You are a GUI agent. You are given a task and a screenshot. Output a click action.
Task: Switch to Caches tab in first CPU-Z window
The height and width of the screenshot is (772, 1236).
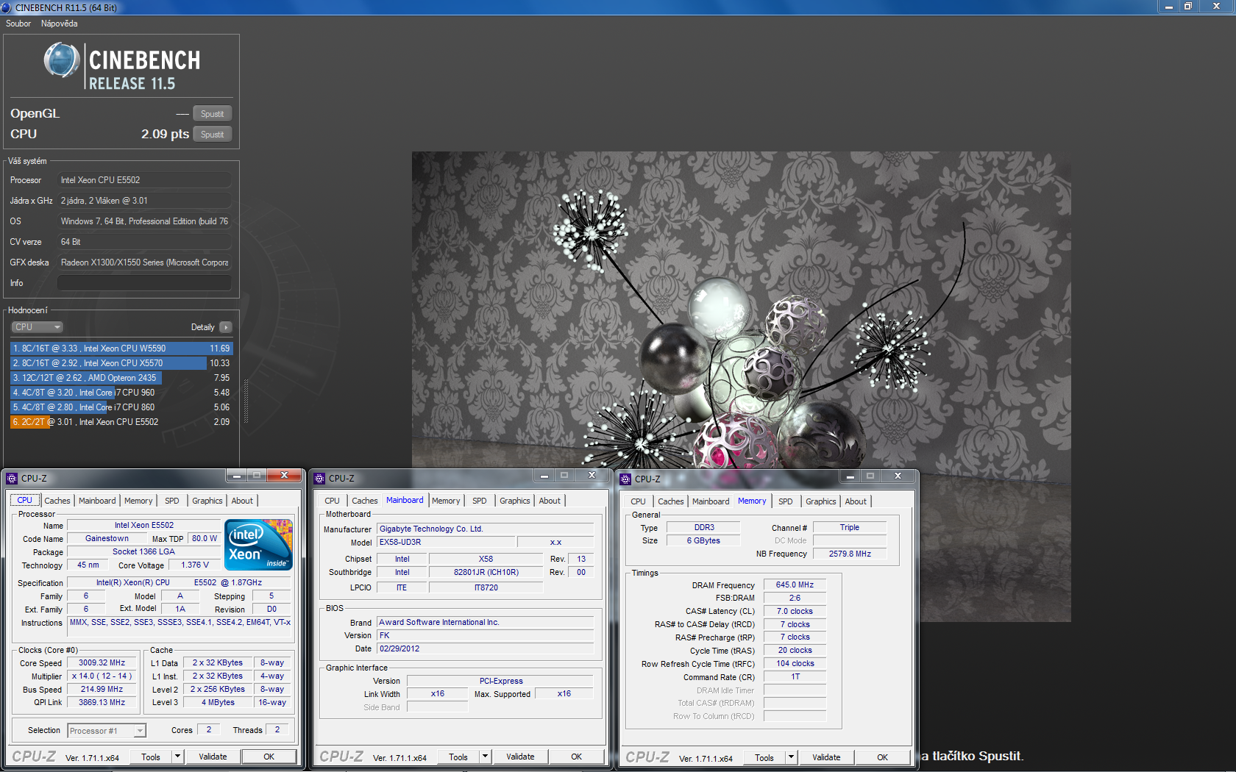pos(57,501)
